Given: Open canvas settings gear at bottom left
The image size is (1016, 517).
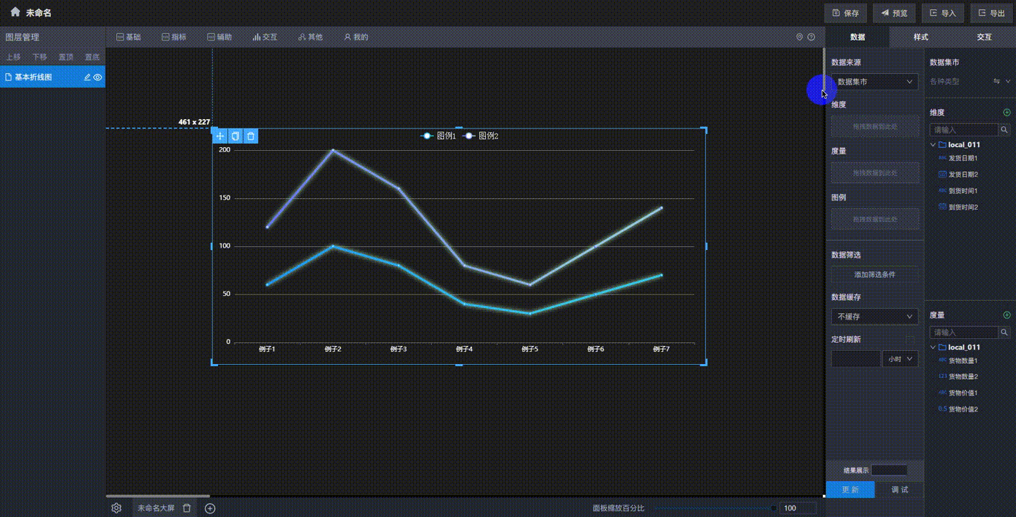Looking at the screenshot, I should pos(116,508).
